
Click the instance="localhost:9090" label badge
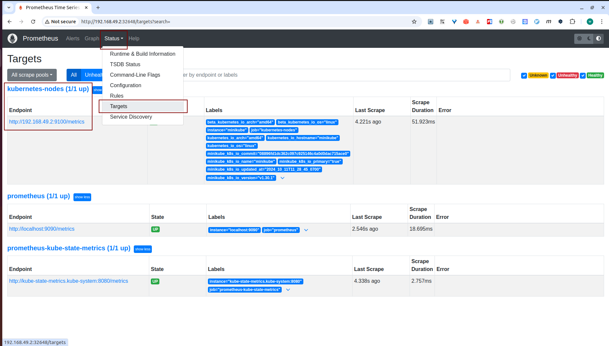pyautogui.click(x=234, y=230)
